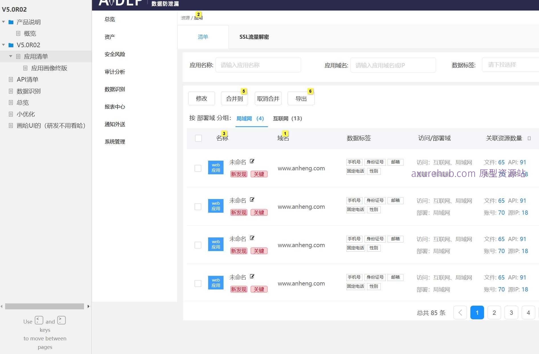Open 数据识别 in the main navigation menu
The width and height of the screenshot is (539, 354).
115,89
